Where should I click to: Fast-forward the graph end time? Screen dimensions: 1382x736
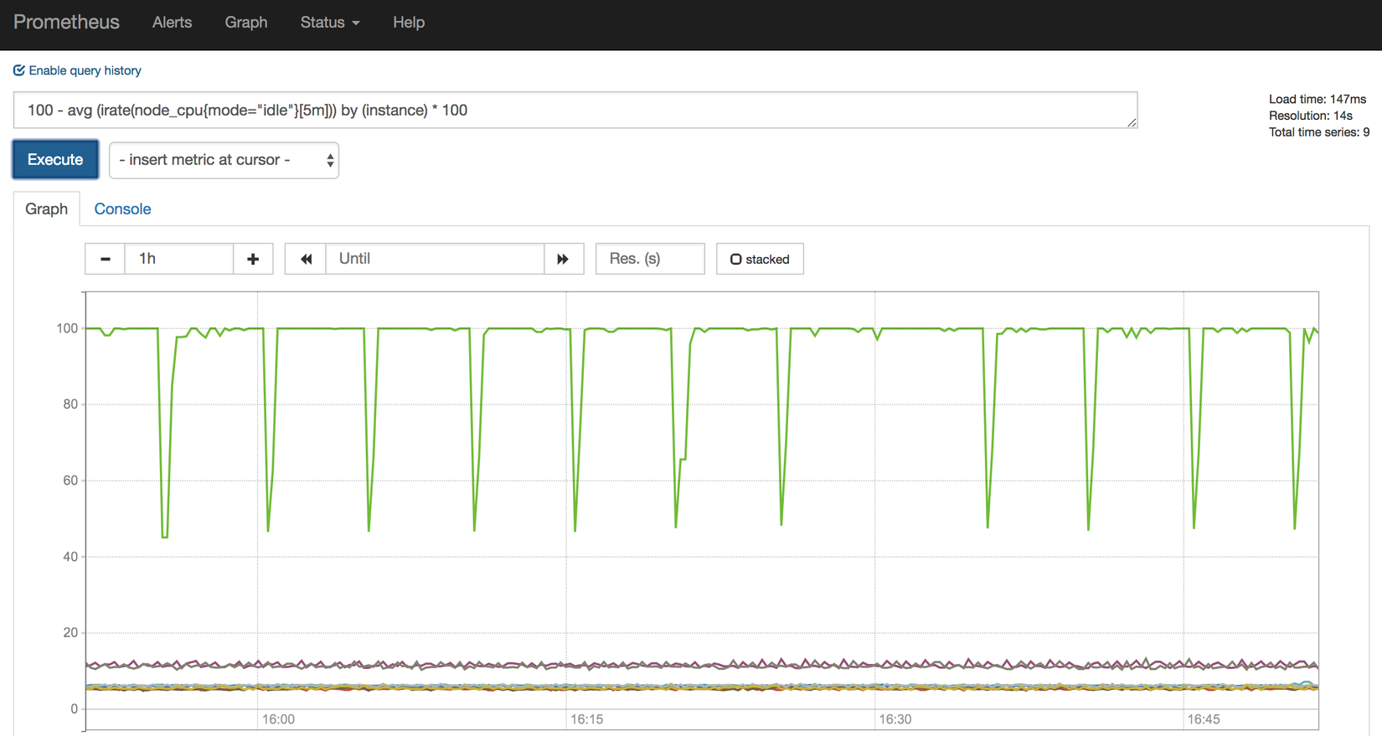tap(564, 259)
